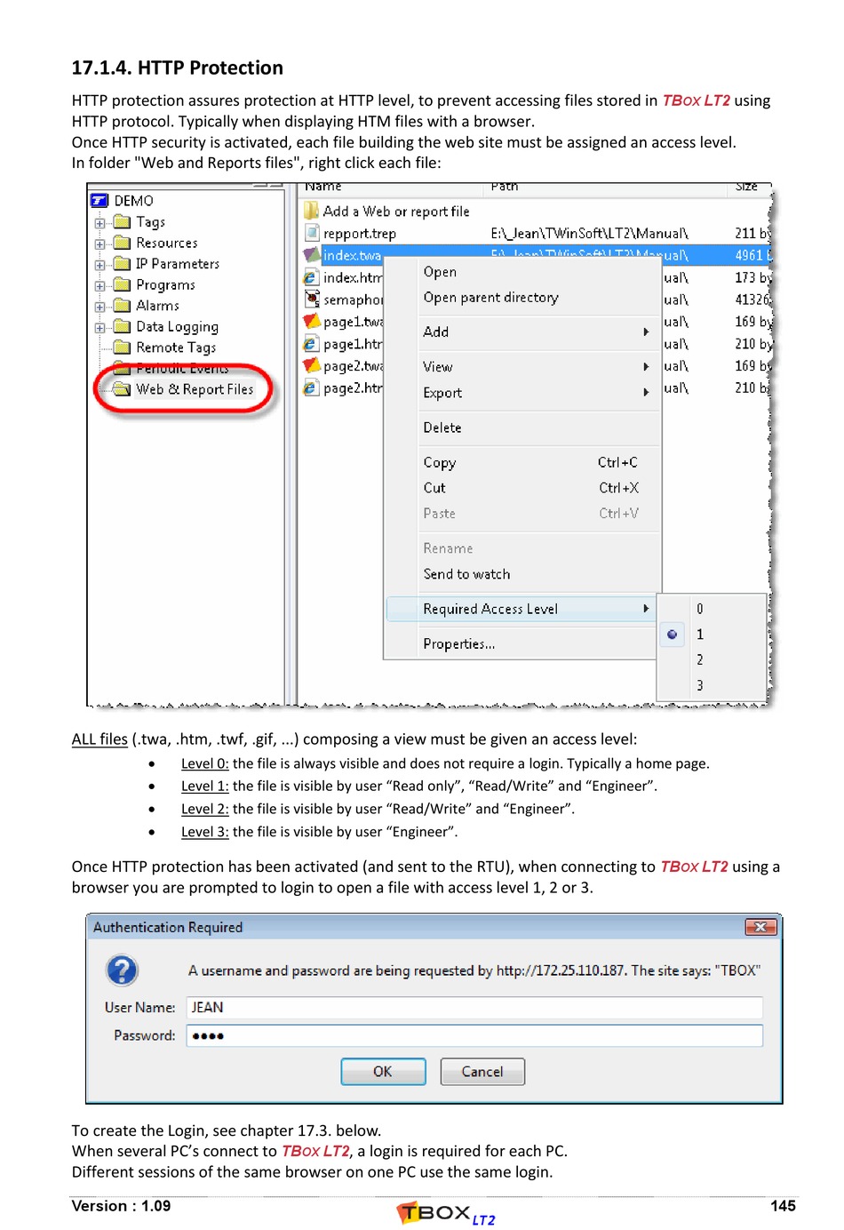Open the Export submenu arrow
The width and height of the screenshot is (844, 1230).
[x=646, y=392]
